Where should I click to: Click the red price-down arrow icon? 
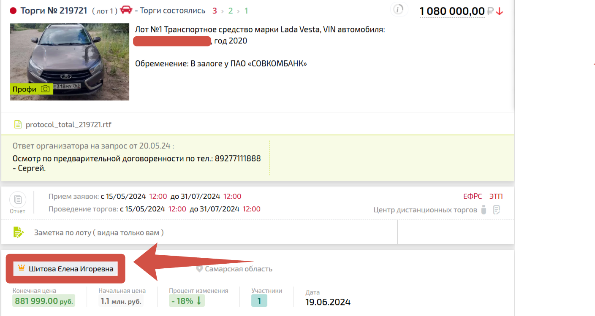[500, 11]
